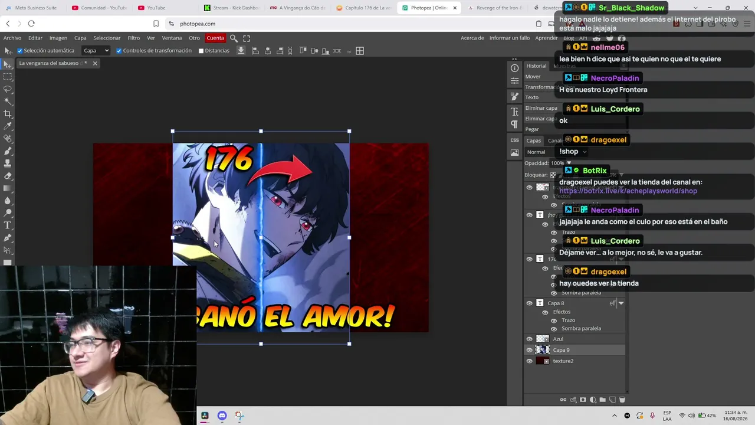Screen dimensions: 755x425
Task: Open the Info panel icon
Action: [x=514, y=68]
